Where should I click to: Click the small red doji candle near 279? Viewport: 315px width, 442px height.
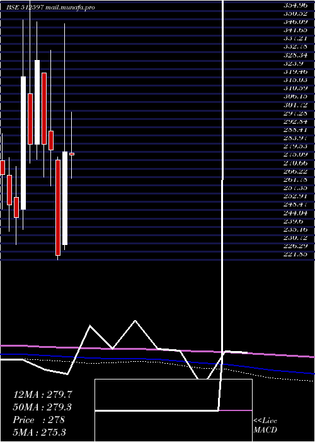click(x=72, y=154)
